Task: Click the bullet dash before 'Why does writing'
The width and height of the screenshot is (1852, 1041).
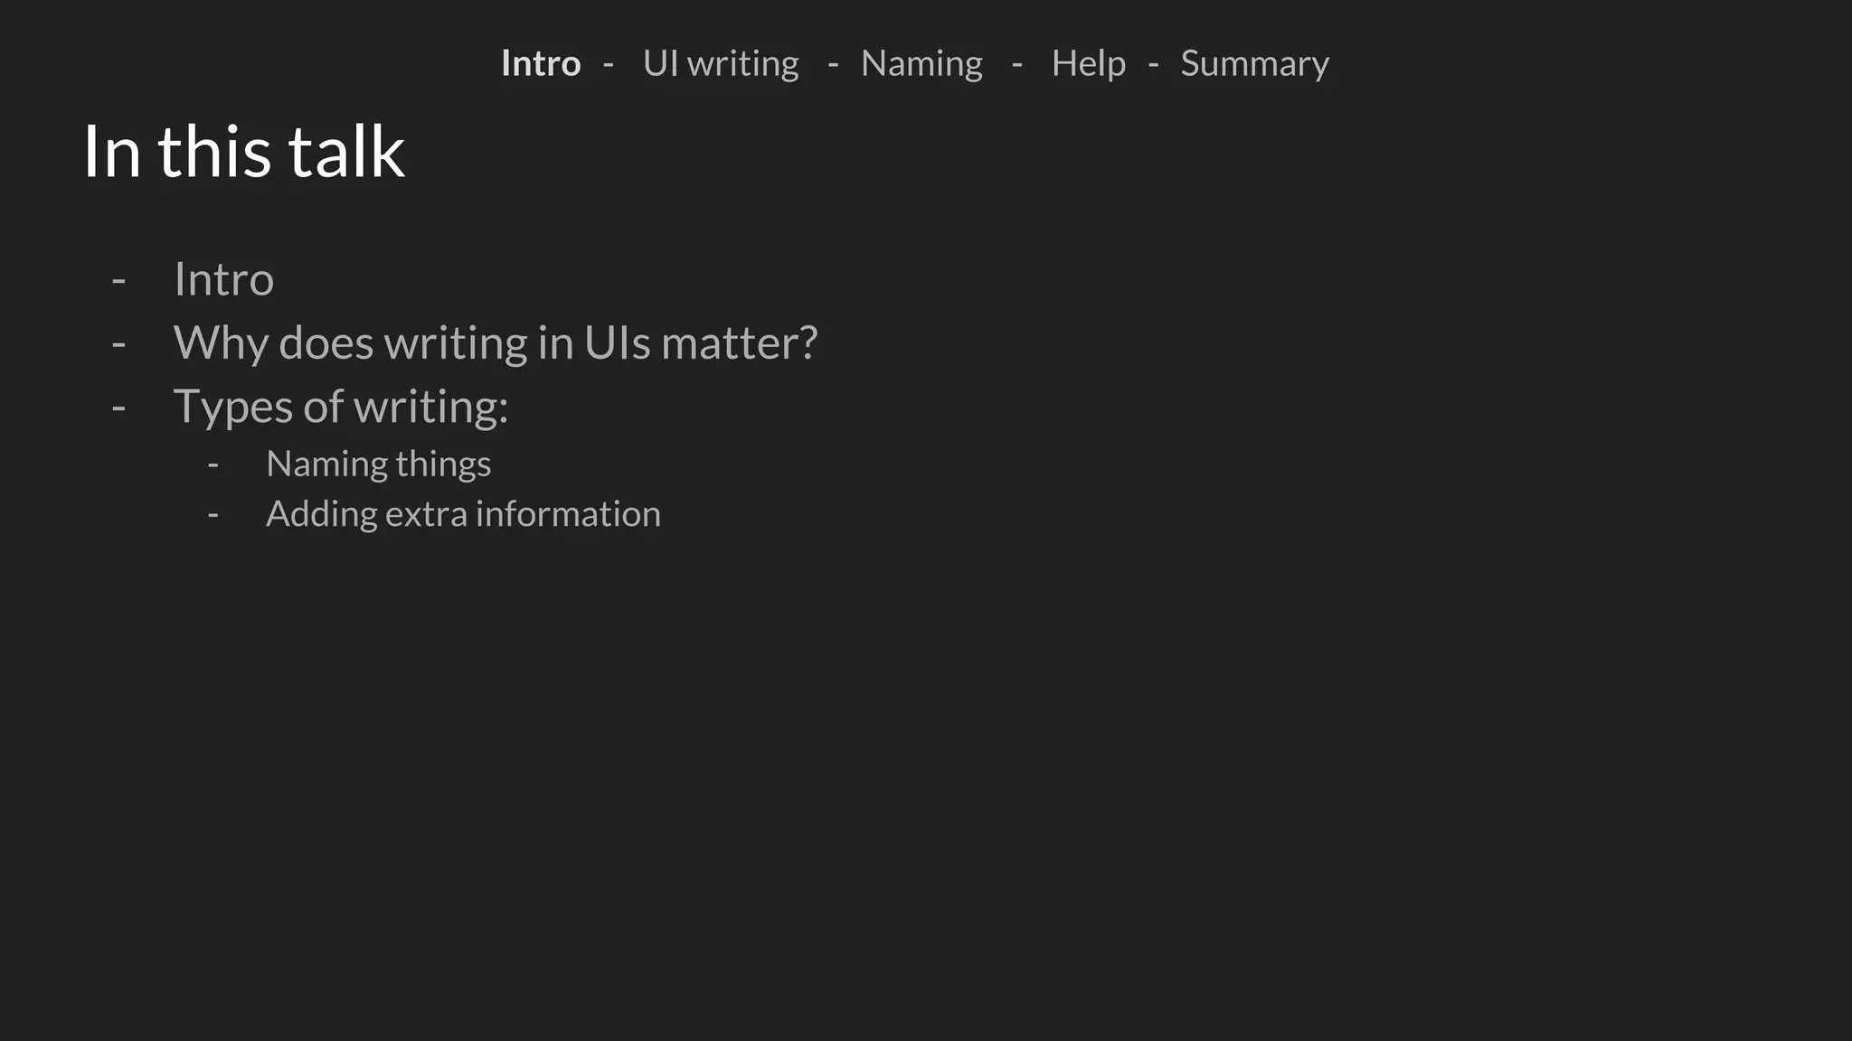Action: coord(118,344)
